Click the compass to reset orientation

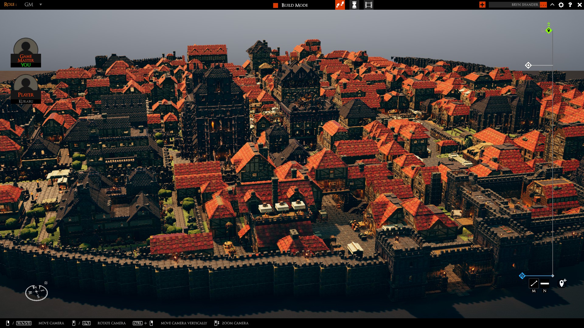point(36,293)
